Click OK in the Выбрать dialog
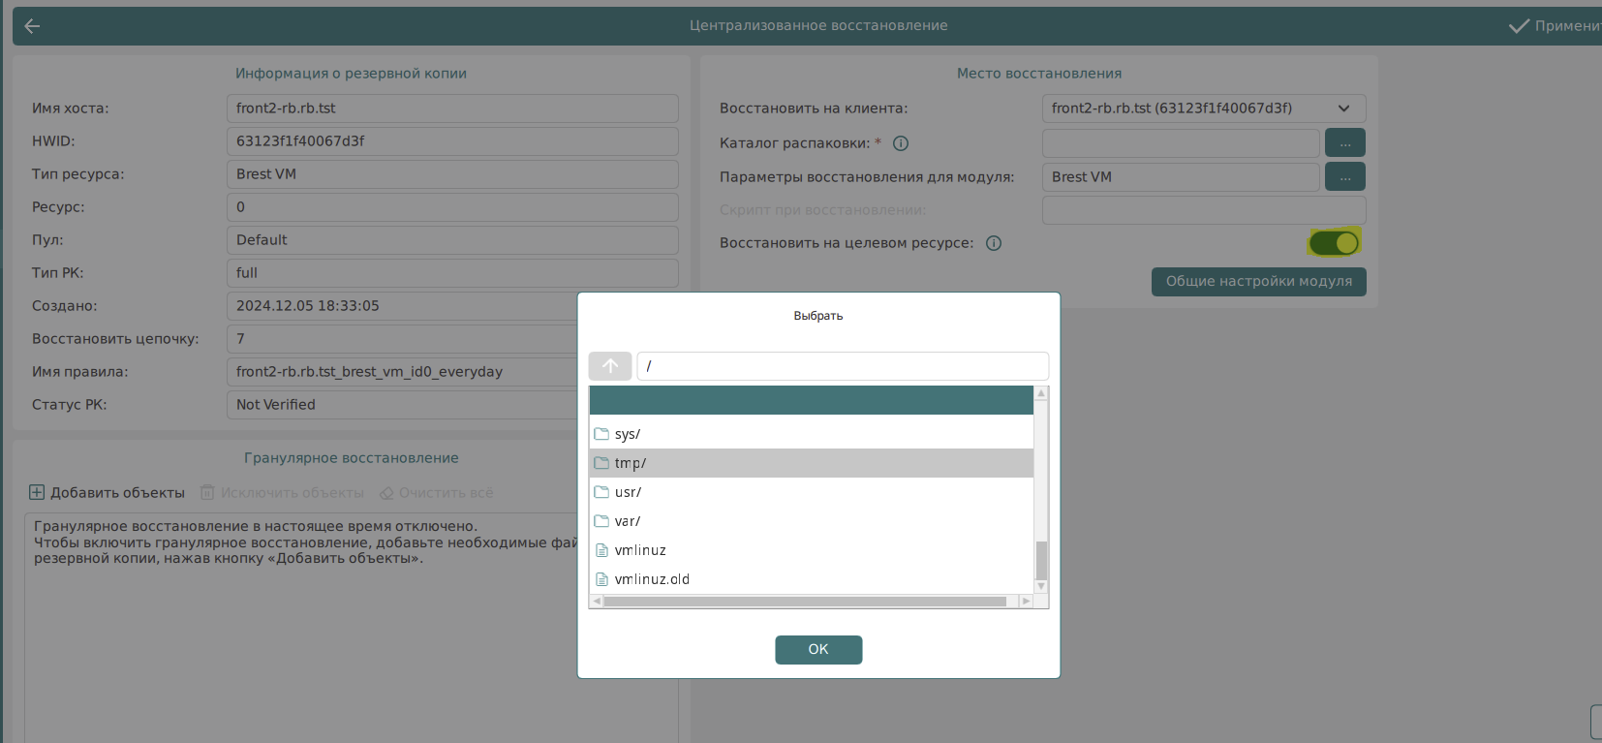The height and width of the screenshot is (743, 1602). (x=818, y=650)
